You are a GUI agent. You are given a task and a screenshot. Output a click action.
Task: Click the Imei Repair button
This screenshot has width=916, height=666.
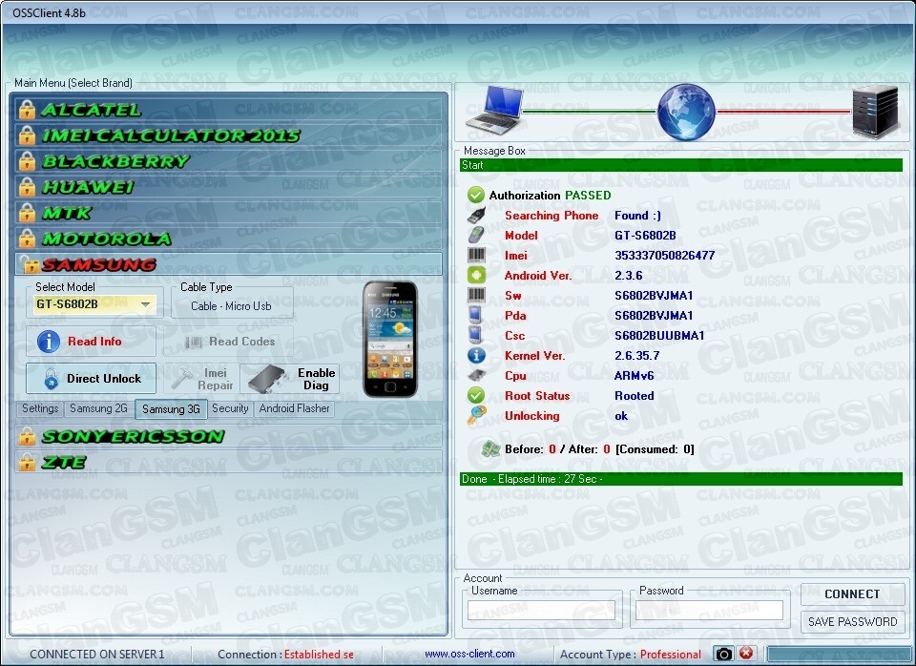200,379
